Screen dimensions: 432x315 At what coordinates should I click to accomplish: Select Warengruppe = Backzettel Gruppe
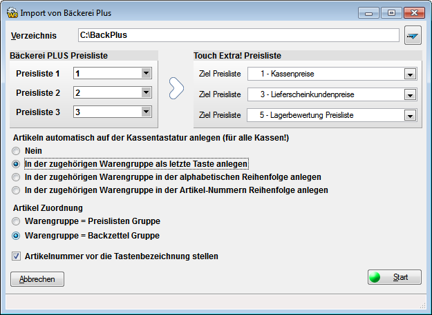(x=16, y=236)
